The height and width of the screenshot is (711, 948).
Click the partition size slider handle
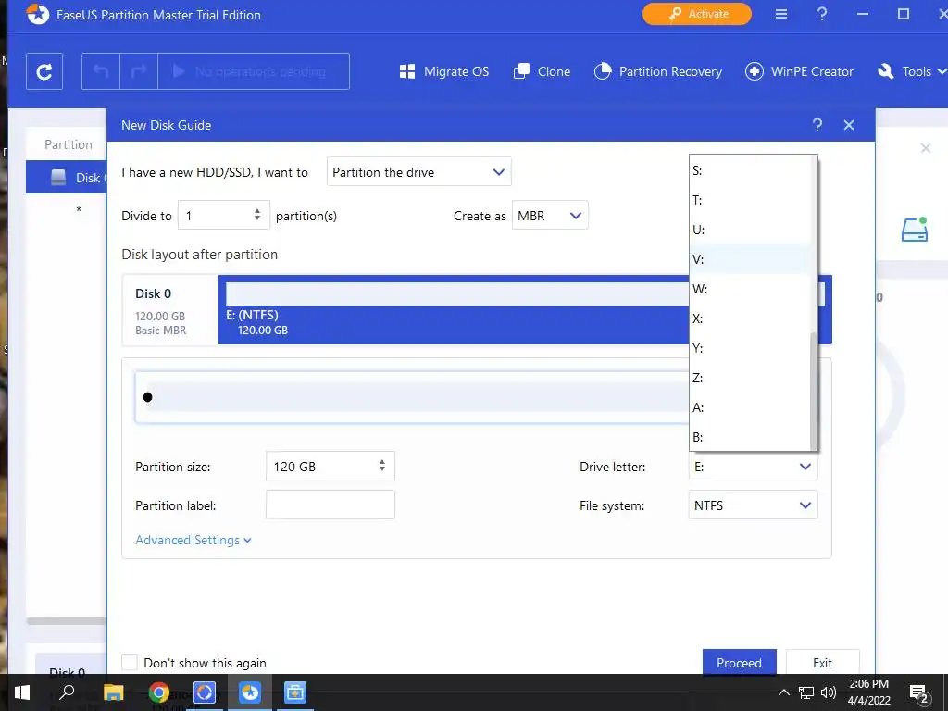pos(147,397)
